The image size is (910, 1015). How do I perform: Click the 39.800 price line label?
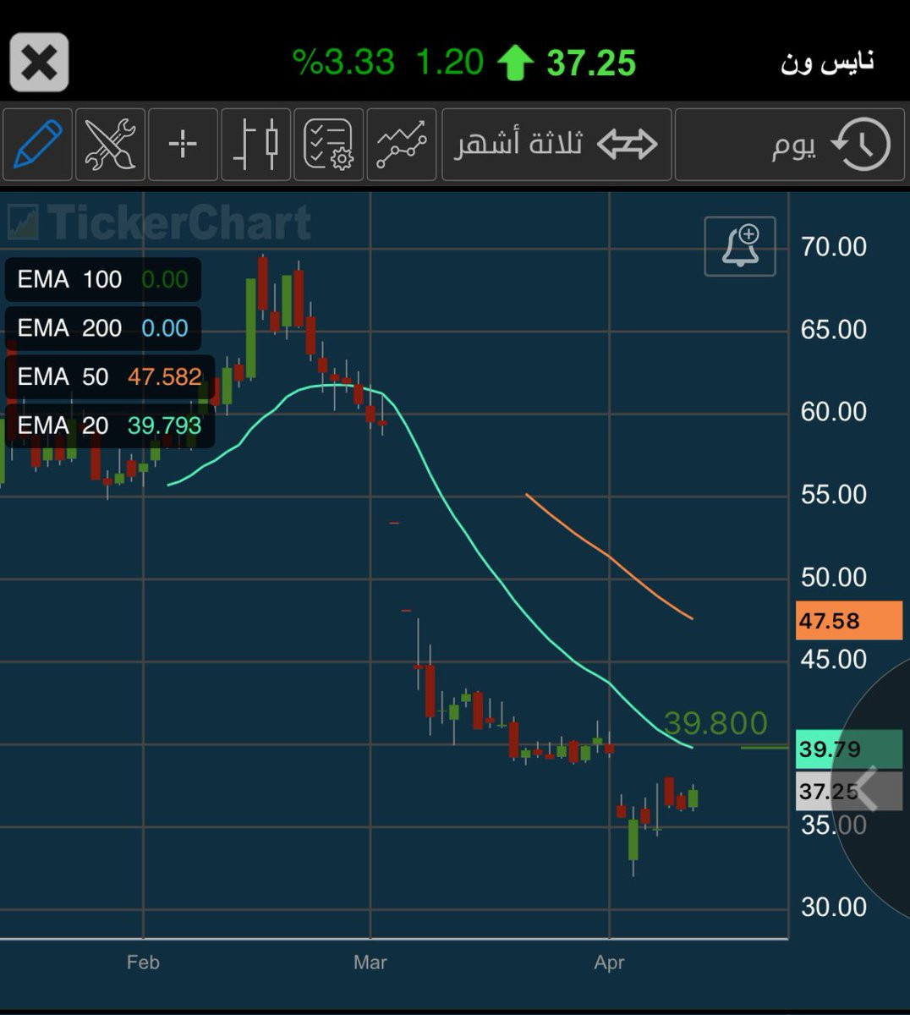(x=715, y=723)
